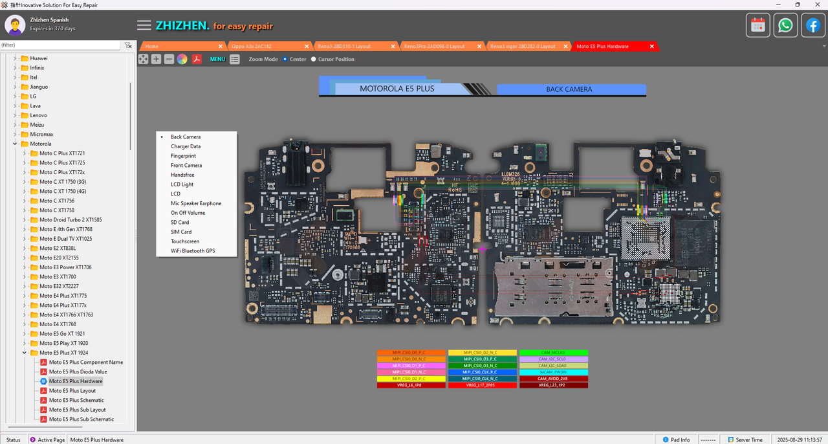Expand the Moto E4 Plus XT1775 folder

point(25,296)
